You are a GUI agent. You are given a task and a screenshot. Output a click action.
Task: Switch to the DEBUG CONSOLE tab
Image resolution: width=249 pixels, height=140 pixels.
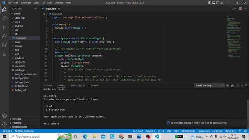(77, 86)
